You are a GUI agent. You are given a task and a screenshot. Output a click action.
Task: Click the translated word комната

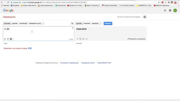coord(81,29)
